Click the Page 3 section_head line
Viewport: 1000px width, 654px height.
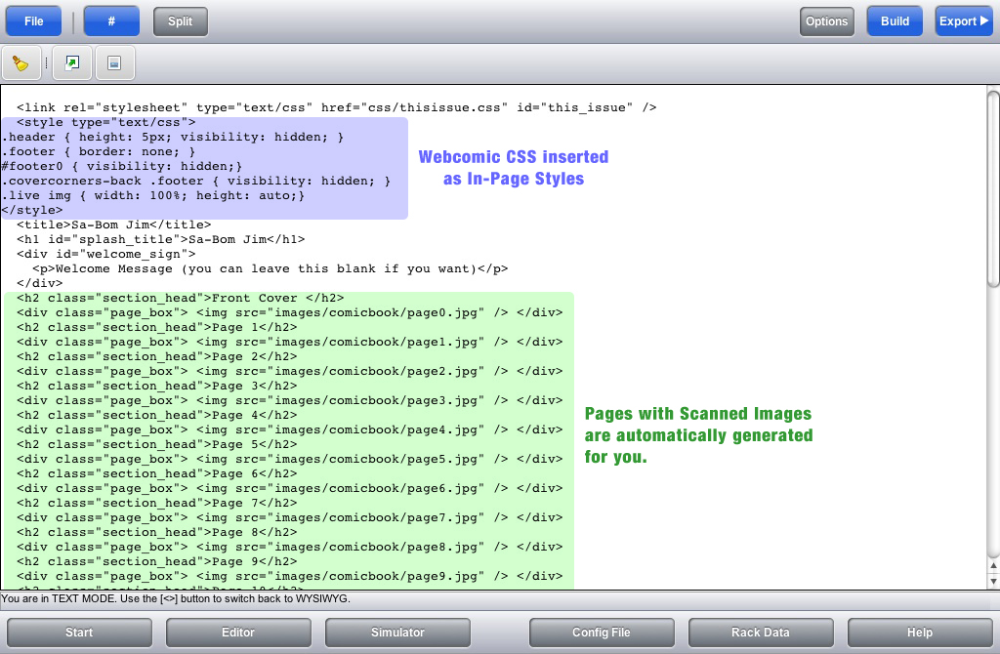(157, 387)
